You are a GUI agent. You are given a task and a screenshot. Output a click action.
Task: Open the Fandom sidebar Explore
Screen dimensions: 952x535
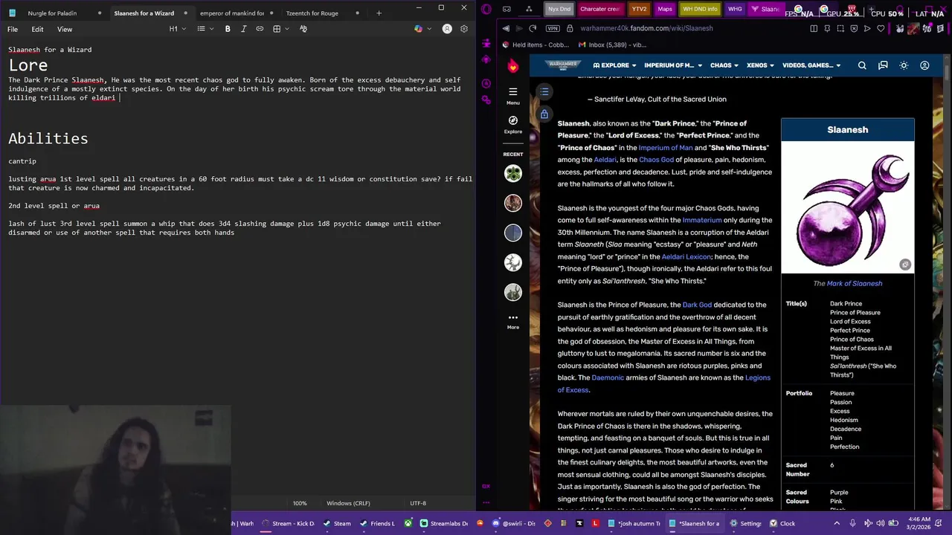(512, 123)
